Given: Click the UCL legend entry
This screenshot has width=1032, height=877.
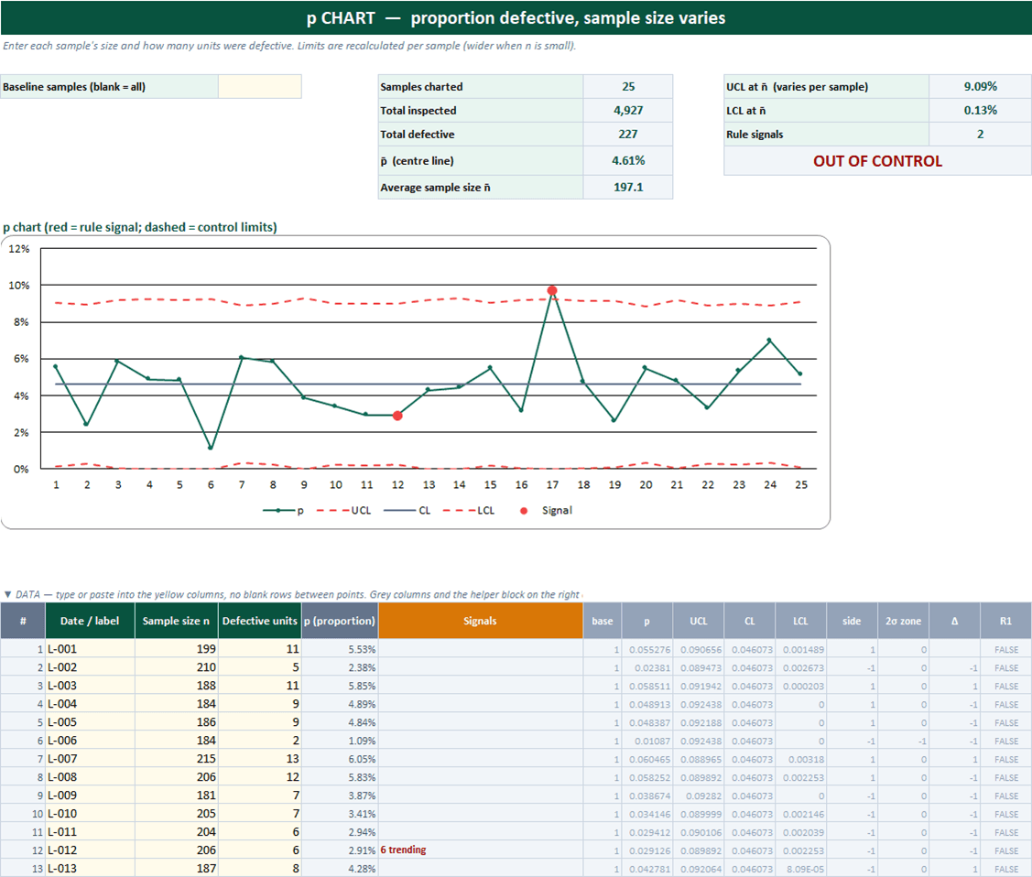Looking at the screenshot, I should tap(343, 511).
